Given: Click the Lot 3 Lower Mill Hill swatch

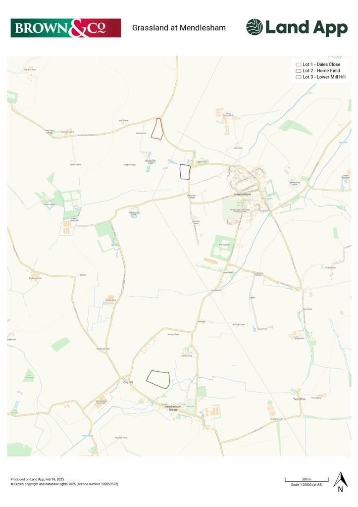Looking at the screenshot, I should point(298,77).
